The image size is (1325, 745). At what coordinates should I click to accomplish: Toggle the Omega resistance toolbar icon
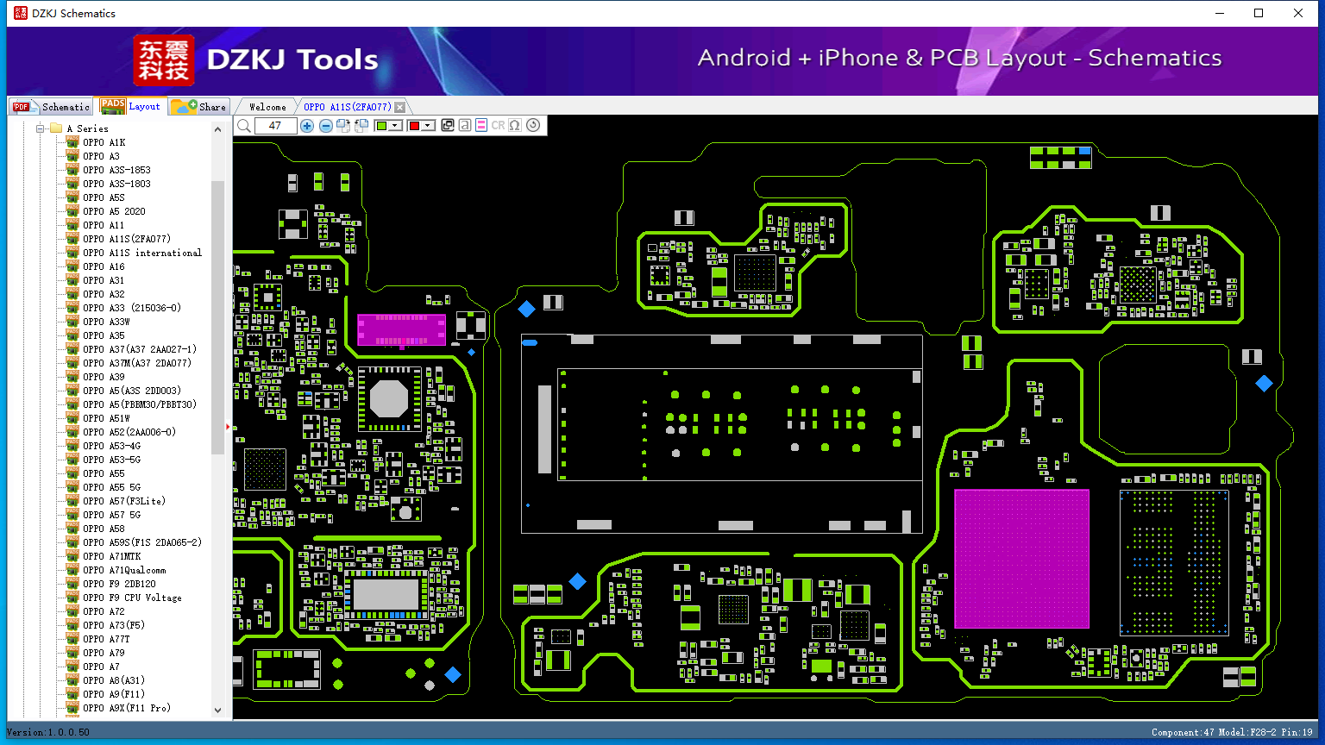click(515, 126)
